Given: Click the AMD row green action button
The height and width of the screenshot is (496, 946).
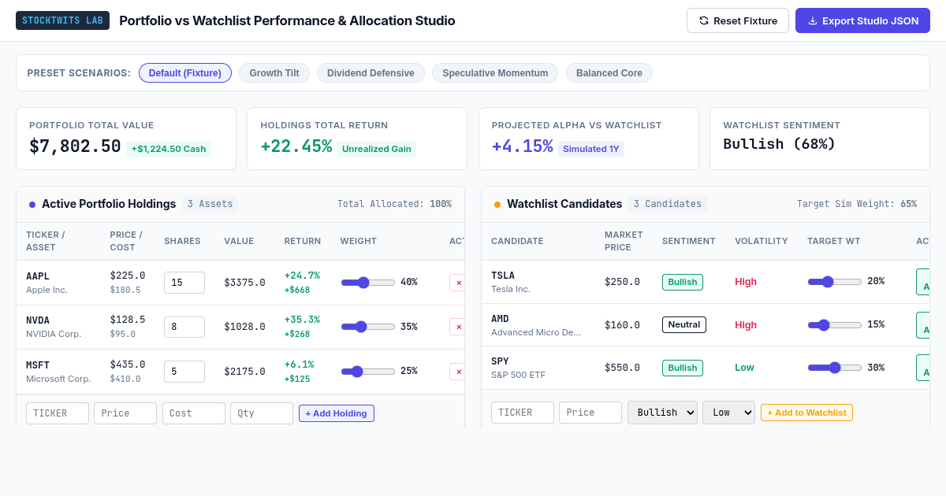Looking at the screenshot, I should pos(923,325).
